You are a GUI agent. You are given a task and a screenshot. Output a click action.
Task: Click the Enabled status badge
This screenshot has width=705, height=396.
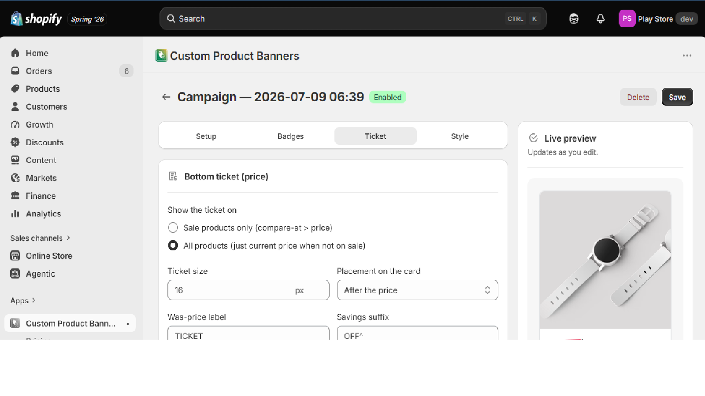click(x=387, y=97)
